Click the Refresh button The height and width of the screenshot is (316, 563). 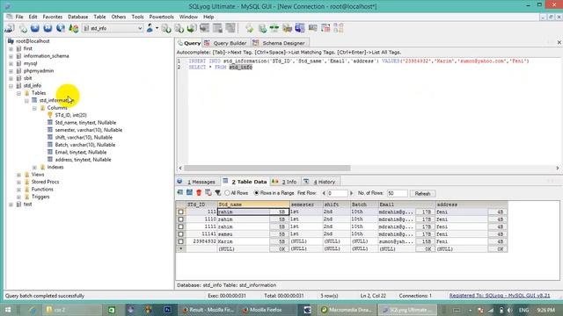click(x=422, y=193)
